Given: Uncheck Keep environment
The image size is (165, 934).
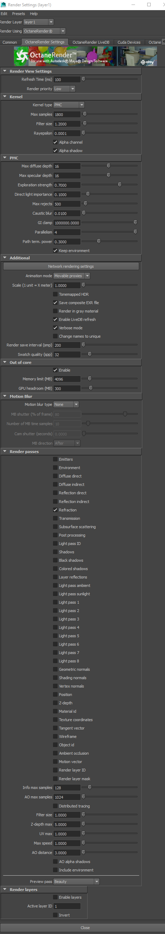Looking at the screenshot, I should [x=55, y=251].
